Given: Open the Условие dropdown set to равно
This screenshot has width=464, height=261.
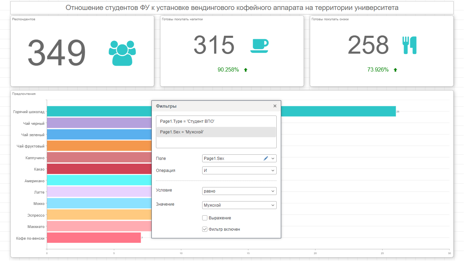Looking at the screenshot, I should [x=239, y=191].
